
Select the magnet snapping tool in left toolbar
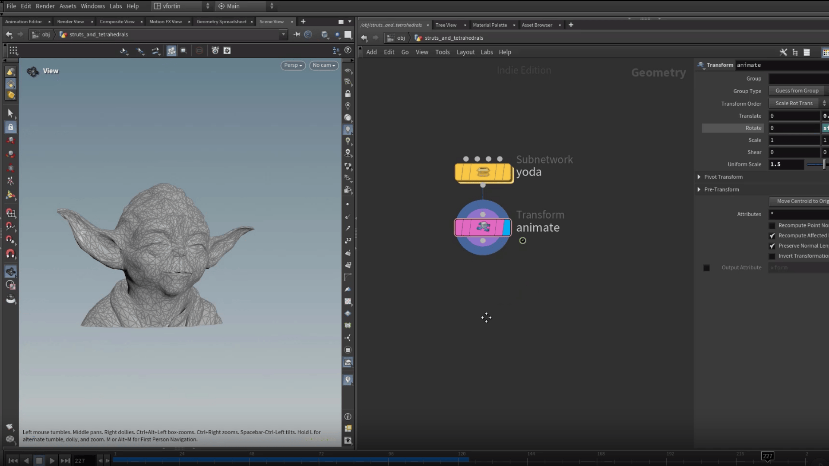point(10,254)
